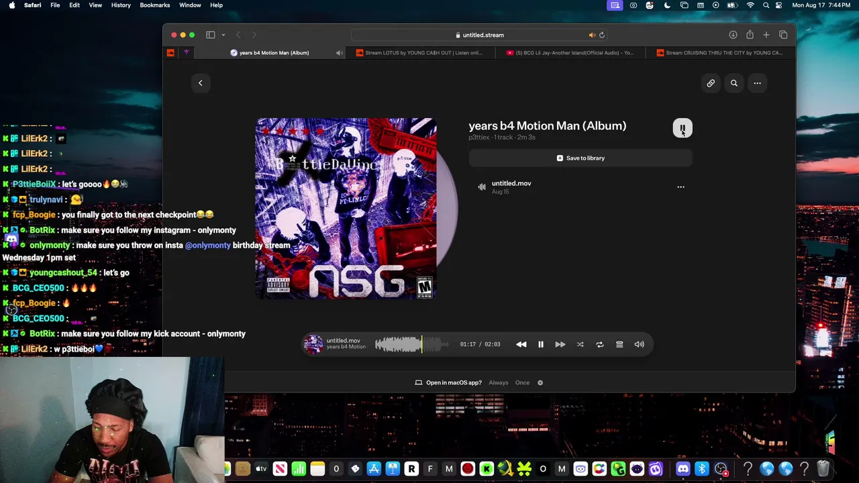Save the album to library
This screenshot has width=859, height=483.
click(x=580, y=158)
